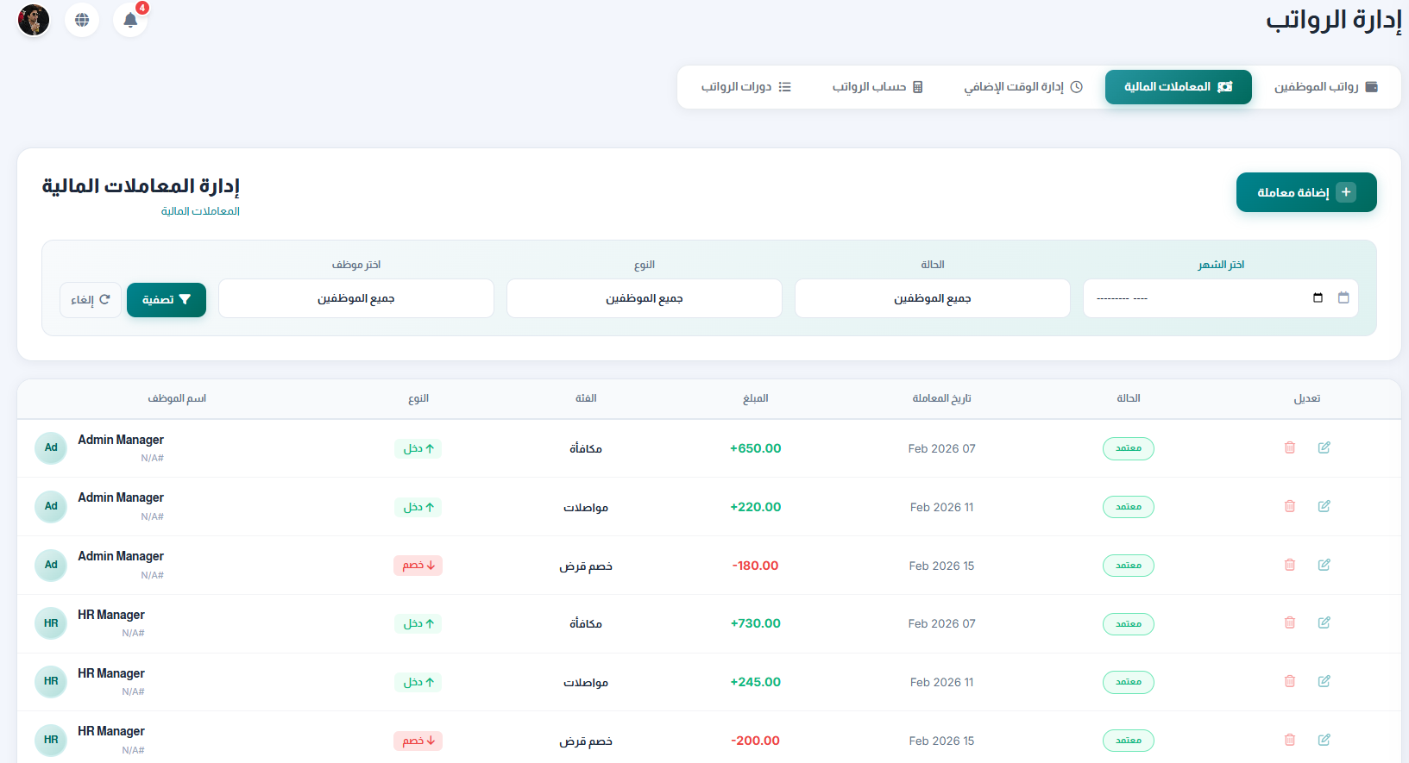Open the حساب الرواتب tab
Viewport: 1409px width, 763px height.
877,87
